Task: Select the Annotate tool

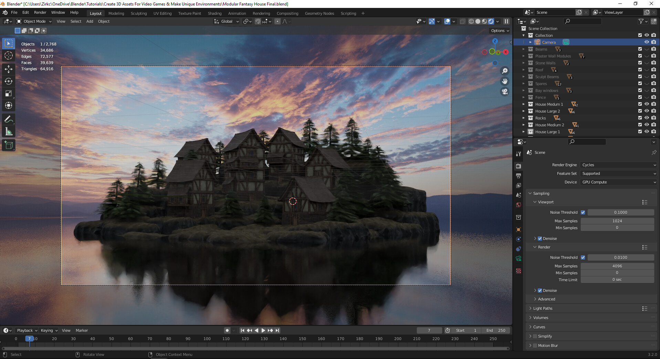Action: [9, 120]
